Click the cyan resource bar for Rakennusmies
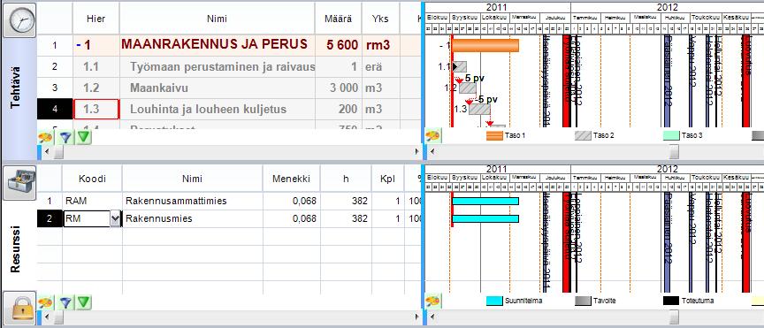Screen dimensions: 764x328 click(485, 218)
